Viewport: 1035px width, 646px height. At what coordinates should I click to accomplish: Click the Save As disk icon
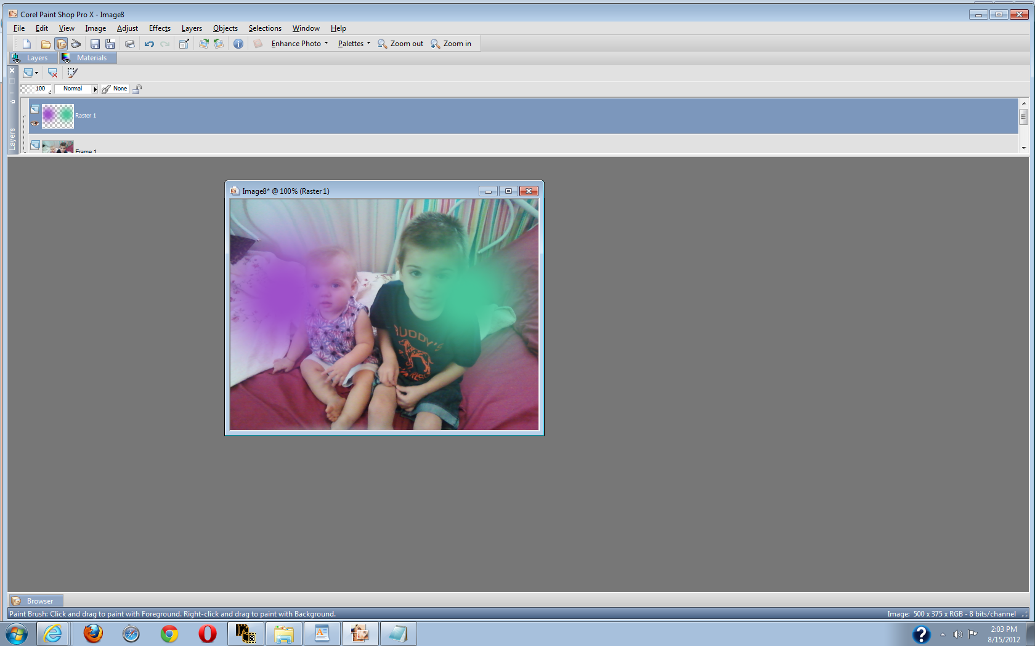click(110, 44)
